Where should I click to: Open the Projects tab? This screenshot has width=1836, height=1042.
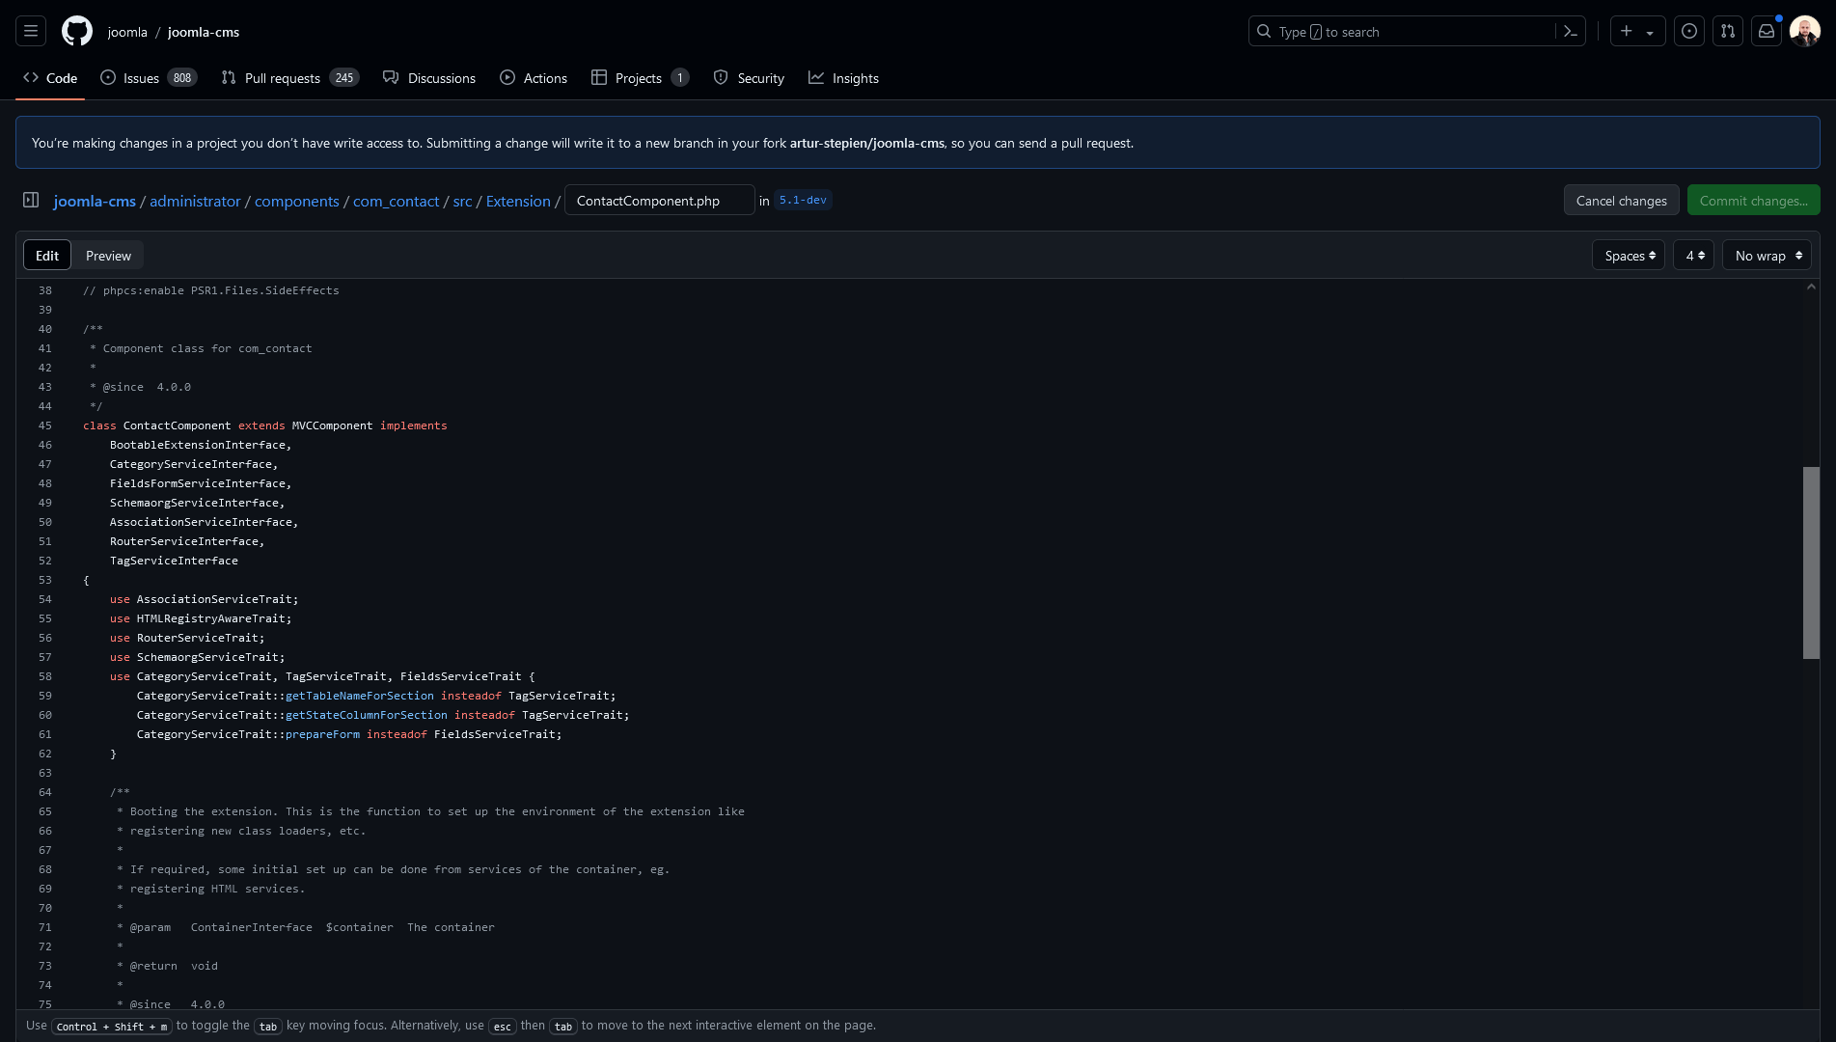point(640,78)
